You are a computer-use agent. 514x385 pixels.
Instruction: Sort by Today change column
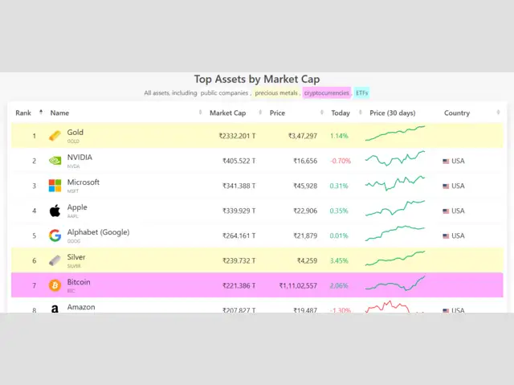tap(340, 113)
